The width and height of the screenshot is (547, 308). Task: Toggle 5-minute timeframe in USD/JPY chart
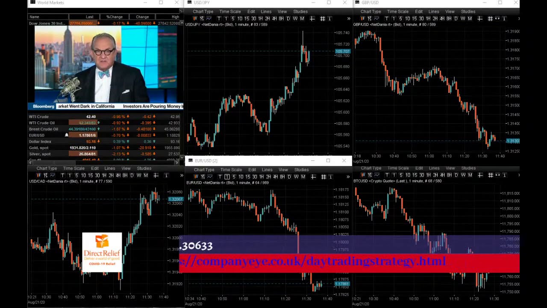point(233,18)
